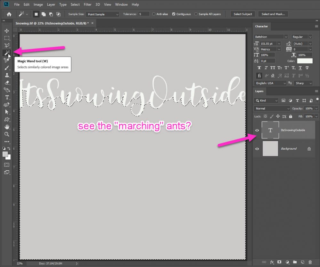Viewport: 320px width, 267px height.
Task: Open the Filter menu
Action: (87, 4)
